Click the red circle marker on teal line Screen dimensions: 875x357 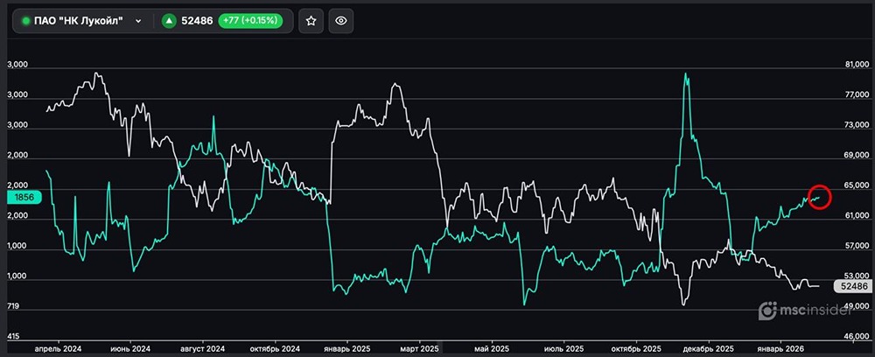point(819,198)
